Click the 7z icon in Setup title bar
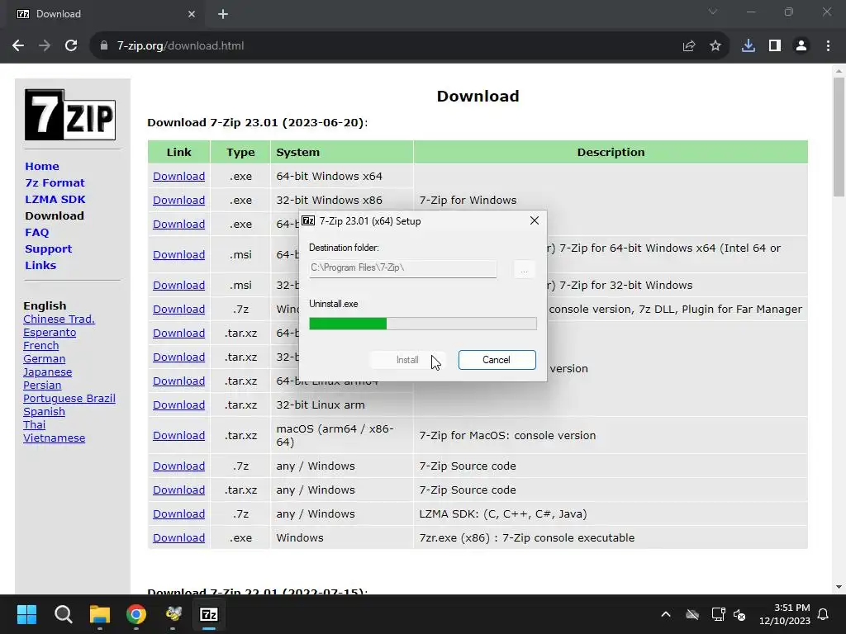Screen dimensions: 846x634 click(x=308, y=220)
